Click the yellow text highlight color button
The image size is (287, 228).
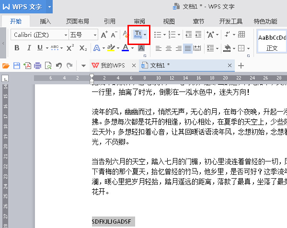pos(111,48)
